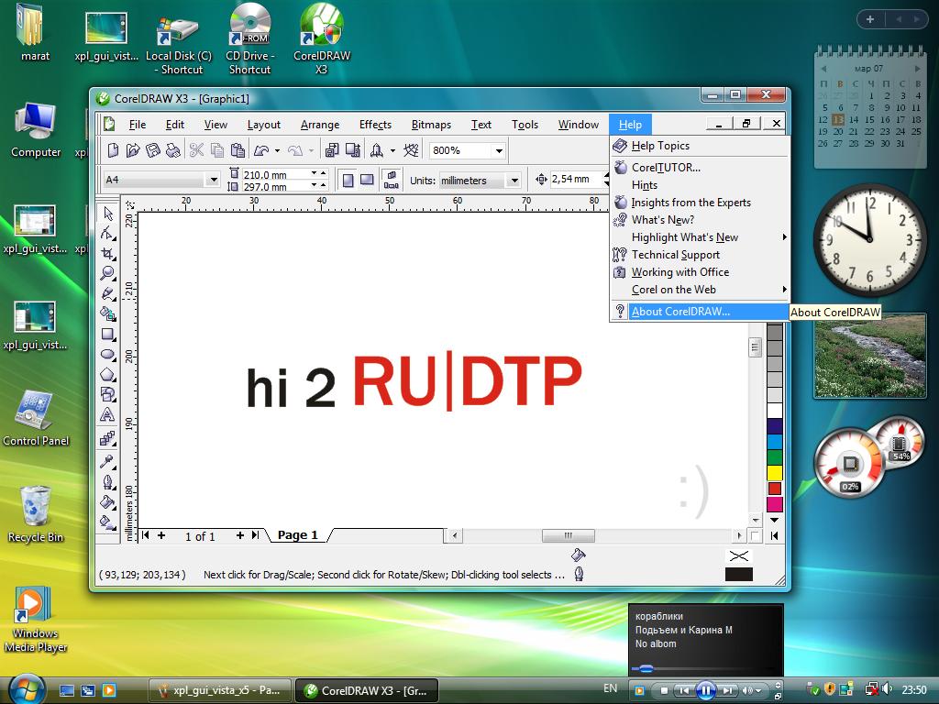
Task: Click the red color swatch in the palette
Action: (774, 489)
